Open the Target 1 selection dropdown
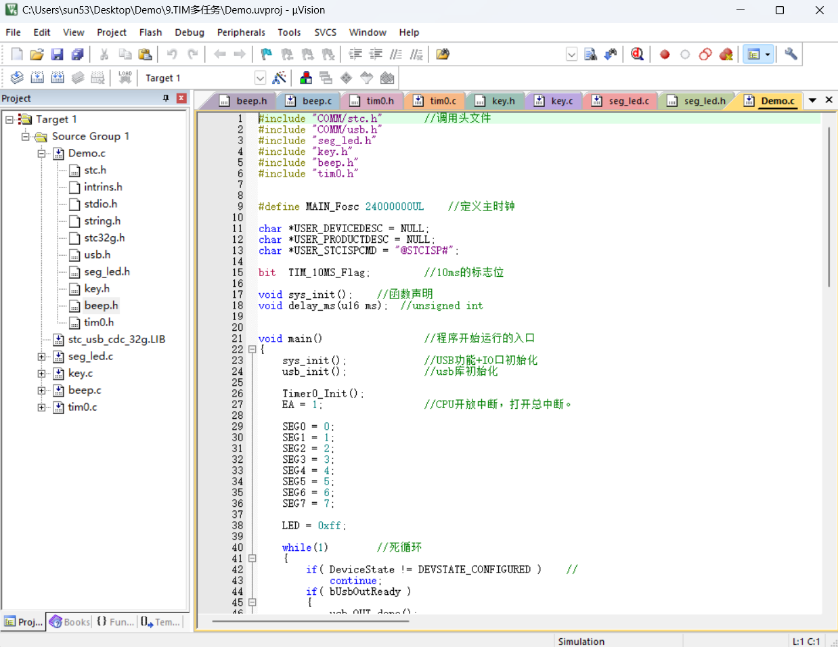 260,78
